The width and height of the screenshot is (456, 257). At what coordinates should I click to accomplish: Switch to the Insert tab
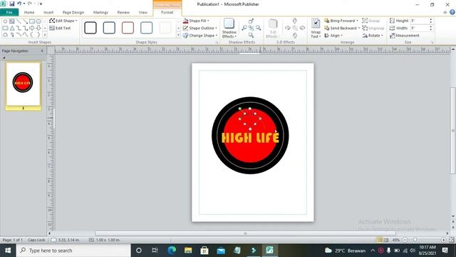pos(48,12)
